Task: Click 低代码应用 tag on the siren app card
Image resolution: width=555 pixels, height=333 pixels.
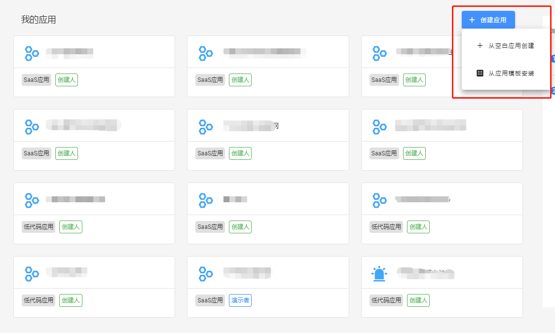Action: tap(386, 300)
